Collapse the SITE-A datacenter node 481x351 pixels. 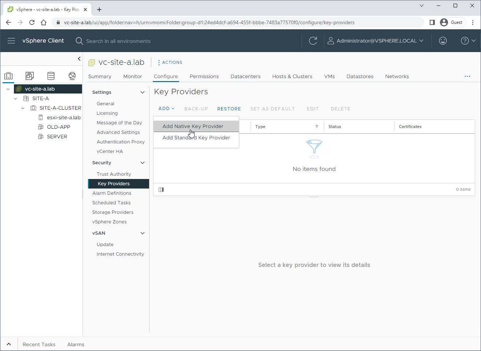pyautogui.click(x=15, y=98)
